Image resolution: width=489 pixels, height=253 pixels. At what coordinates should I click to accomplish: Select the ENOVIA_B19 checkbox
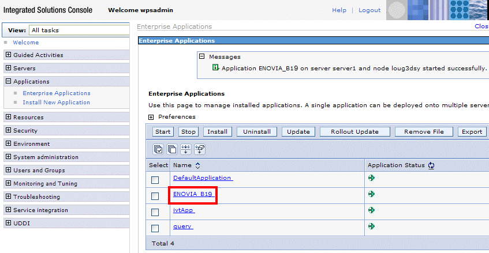click(x=155, y=196)
